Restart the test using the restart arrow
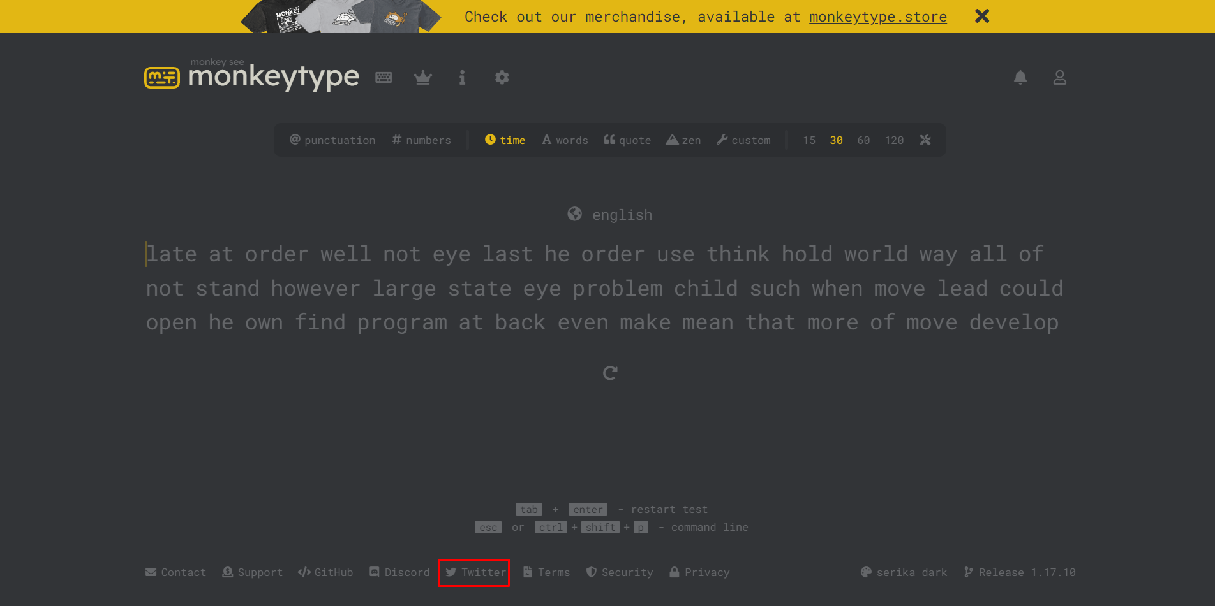The height and width of the screenshot is (606, 1215). 609,372
